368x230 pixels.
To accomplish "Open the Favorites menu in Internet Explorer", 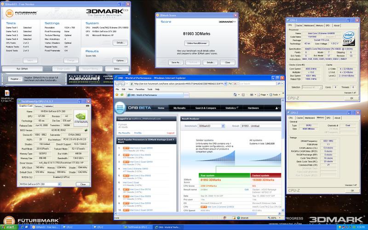I will click(x=140, y=89).
